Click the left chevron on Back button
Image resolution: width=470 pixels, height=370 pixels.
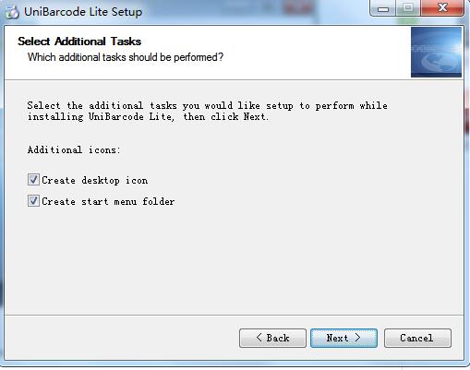(259, 338)
